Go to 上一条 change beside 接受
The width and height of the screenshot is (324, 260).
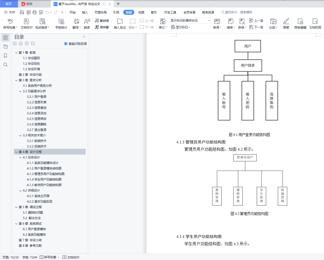pyautogui.click(x=256, y=21)
